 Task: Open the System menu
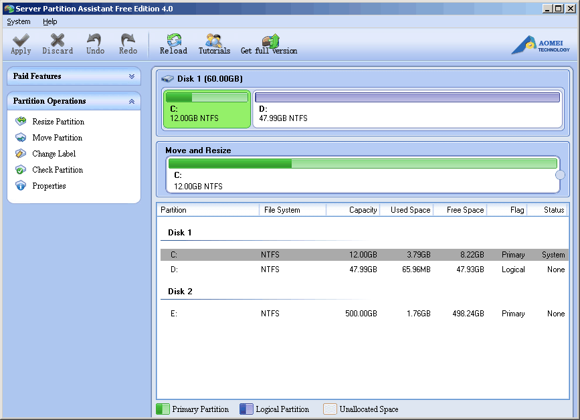19,21
